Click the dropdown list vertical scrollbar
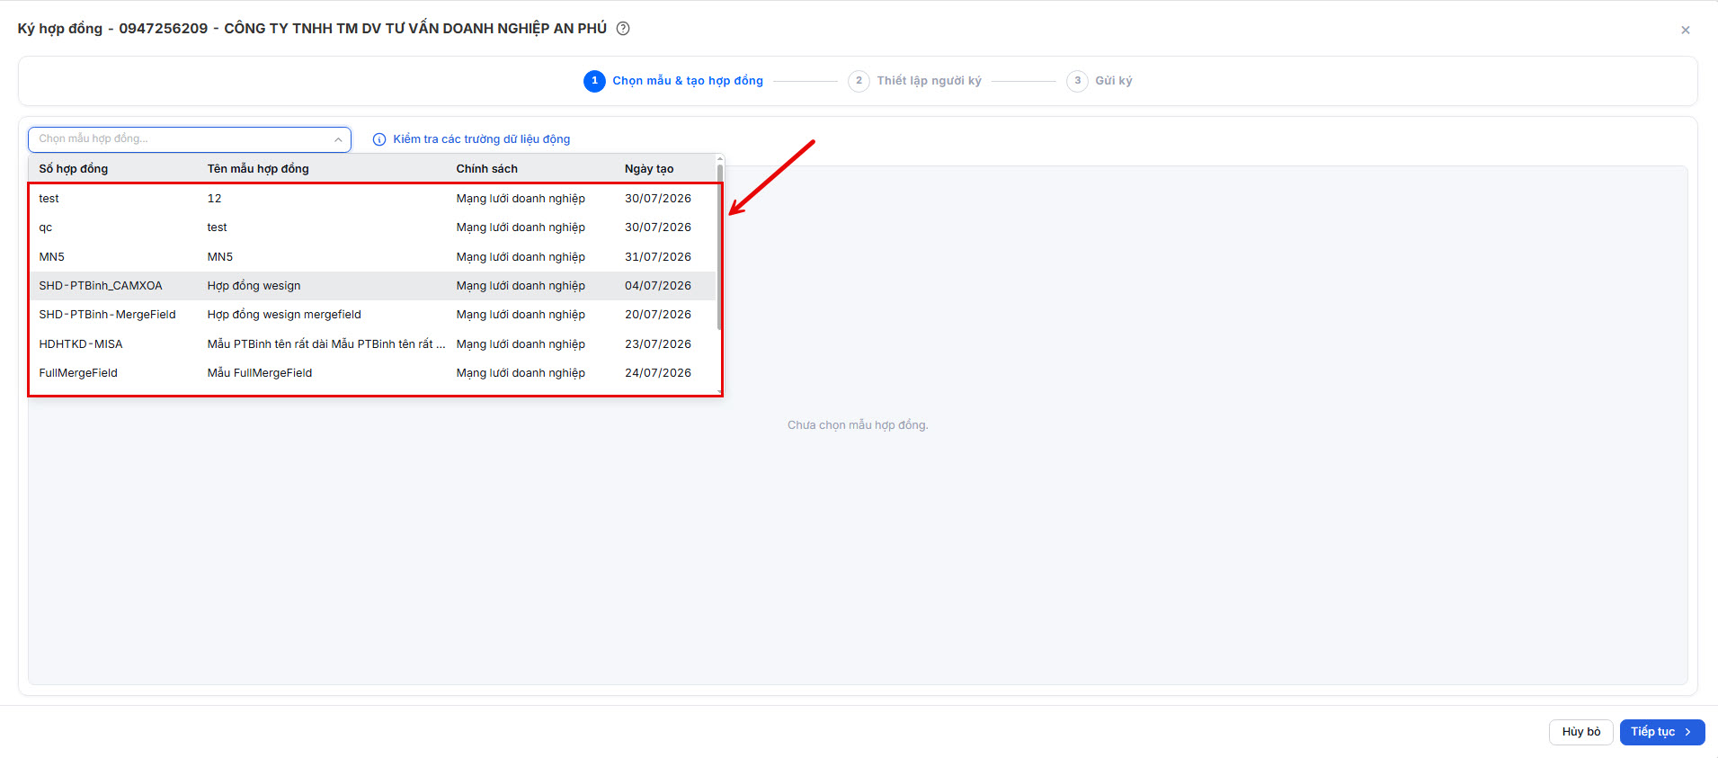The image size is (1718, 758). (719, 246)
